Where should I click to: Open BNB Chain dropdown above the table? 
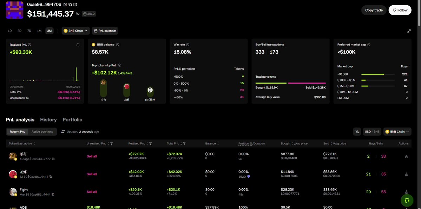[x=397, y=132]
